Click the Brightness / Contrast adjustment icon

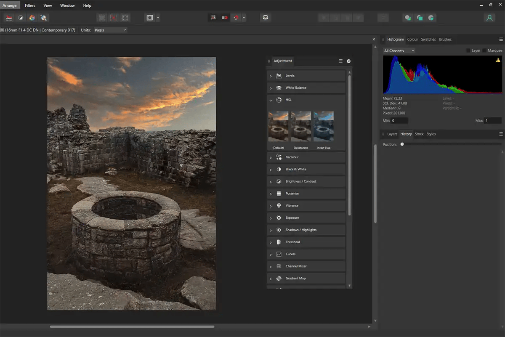point(279,181)
